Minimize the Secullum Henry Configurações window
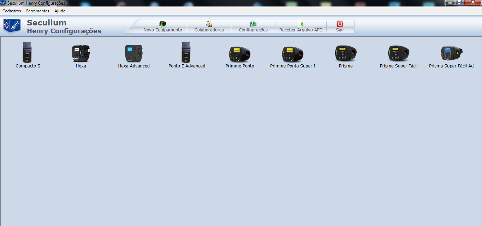The width and height of the screenshot is (482, 226). 450,2
